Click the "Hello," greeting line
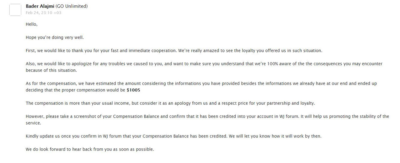This screenshot has width=400, height=163. tap(32, 24)
